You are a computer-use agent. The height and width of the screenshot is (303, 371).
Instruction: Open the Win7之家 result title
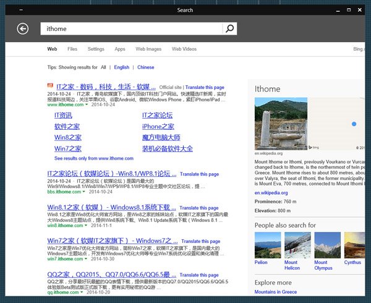pos(113,241)
